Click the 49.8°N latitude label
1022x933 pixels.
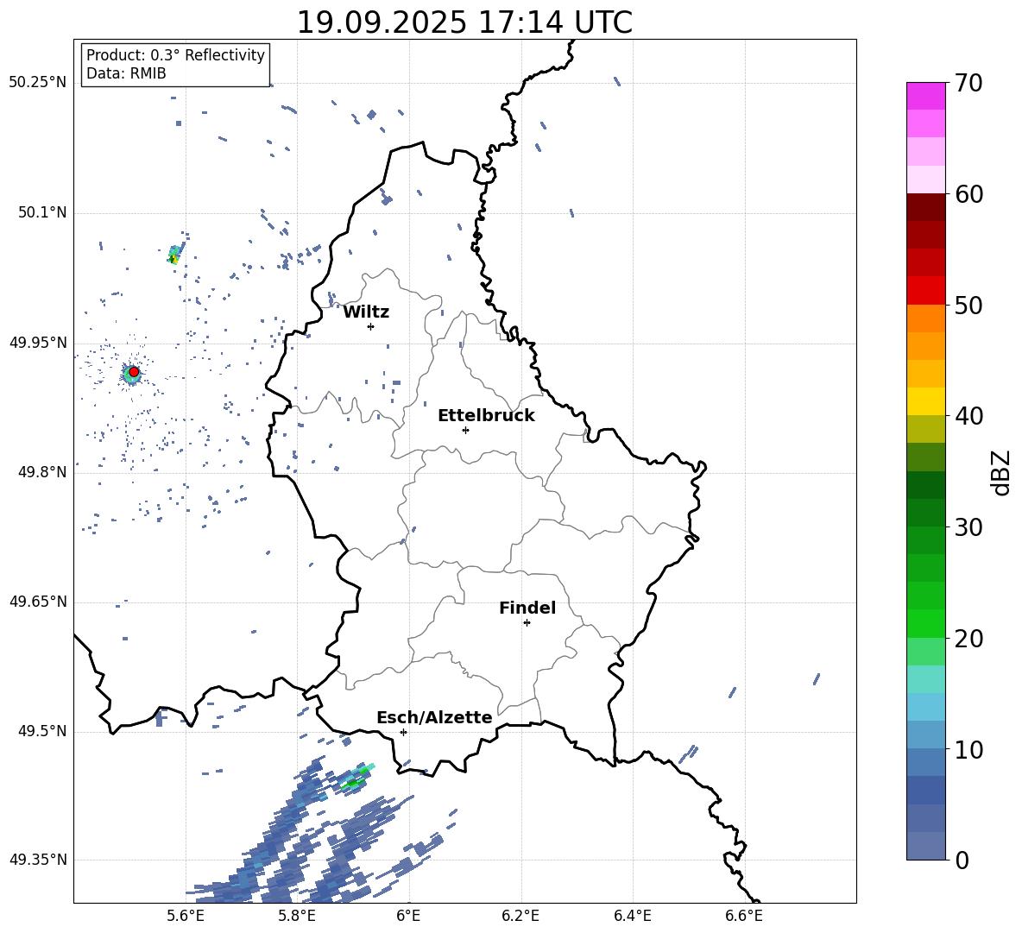click(x=41, y=472)
